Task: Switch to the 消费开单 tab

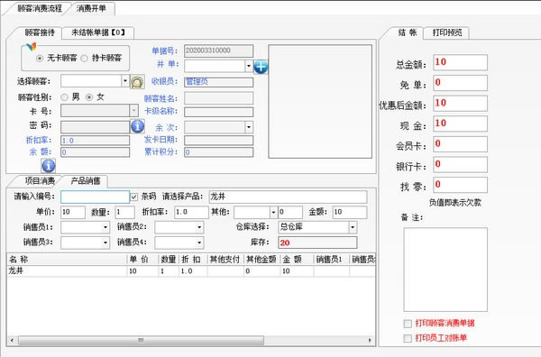Action: (x=91, y=8)
